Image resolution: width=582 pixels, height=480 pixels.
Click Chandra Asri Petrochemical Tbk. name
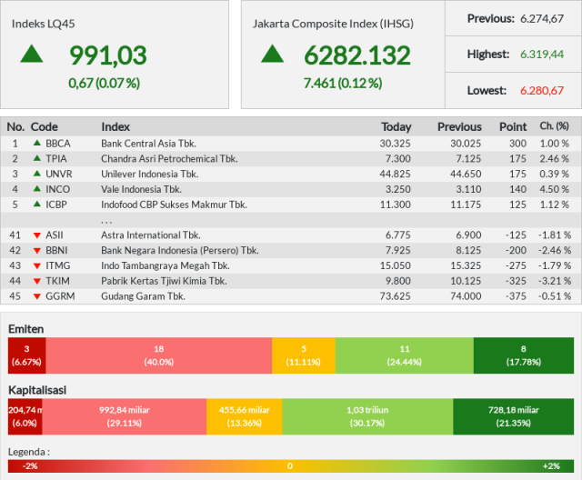[x=169, y=159]
